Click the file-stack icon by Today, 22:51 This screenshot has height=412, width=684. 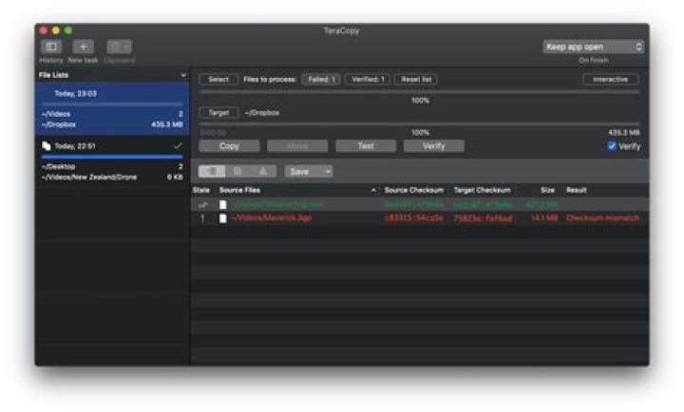coord(47,146)
